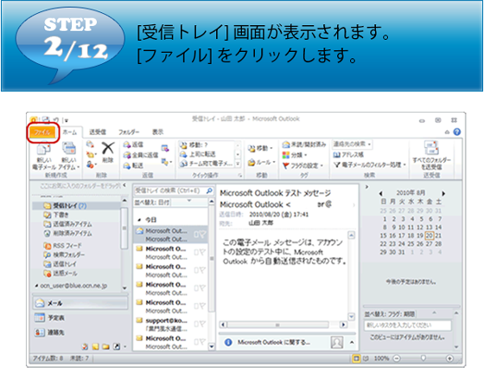Switch to the ホーム ribbon tab

[x=70, y=132]
